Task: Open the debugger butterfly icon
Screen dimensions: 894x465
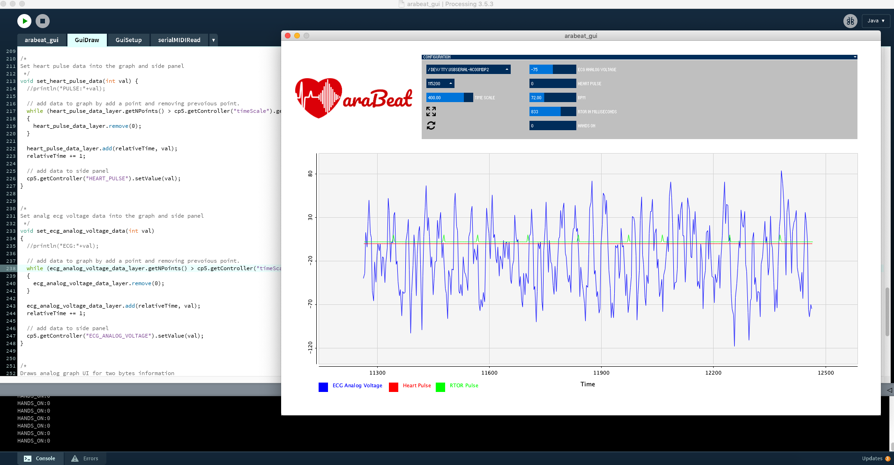Action: 850,21
